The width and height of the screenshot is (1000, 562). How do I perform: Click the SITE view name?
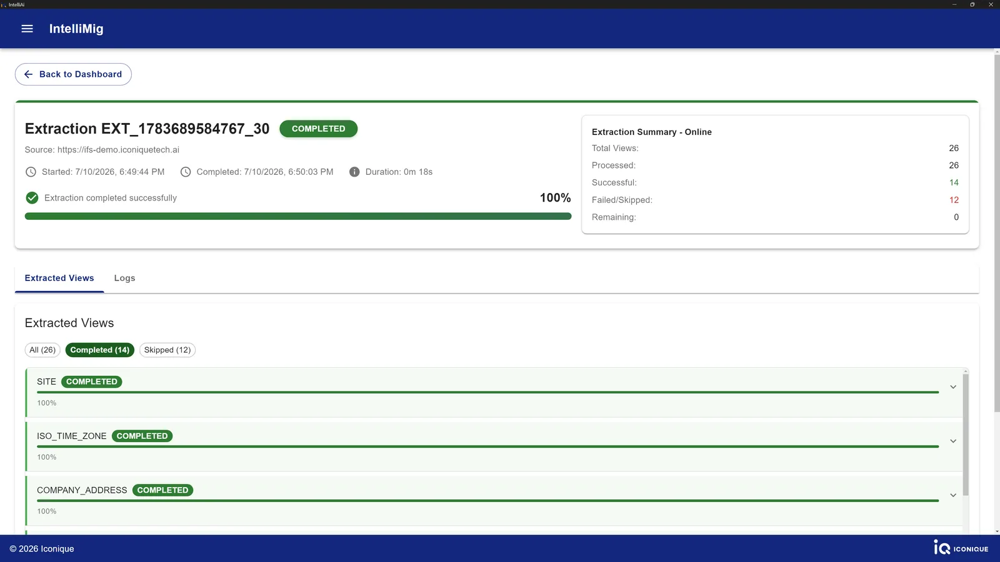point(46,382)
